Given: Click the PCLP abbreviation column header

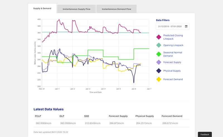Looking at the screenshot, I should [38, 116].
